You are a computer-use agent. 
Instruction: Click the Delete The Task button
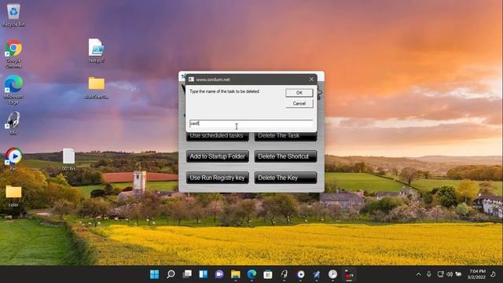pos(285,136)
